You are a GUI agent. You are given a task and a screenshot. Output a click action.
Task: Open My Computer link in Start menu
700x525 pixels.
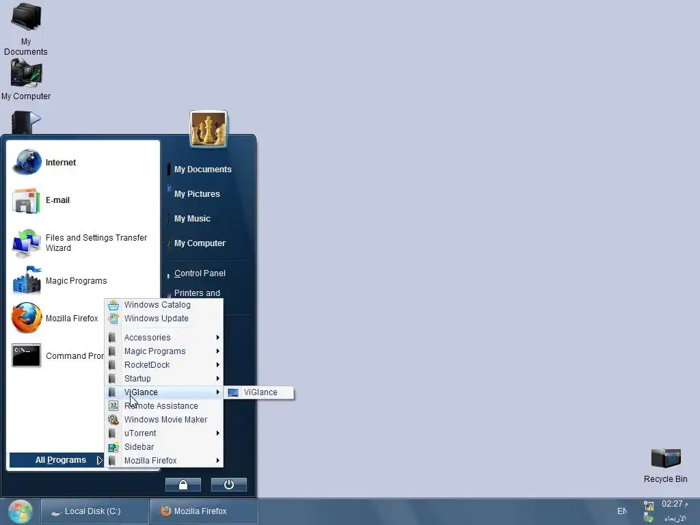(200, 243)
